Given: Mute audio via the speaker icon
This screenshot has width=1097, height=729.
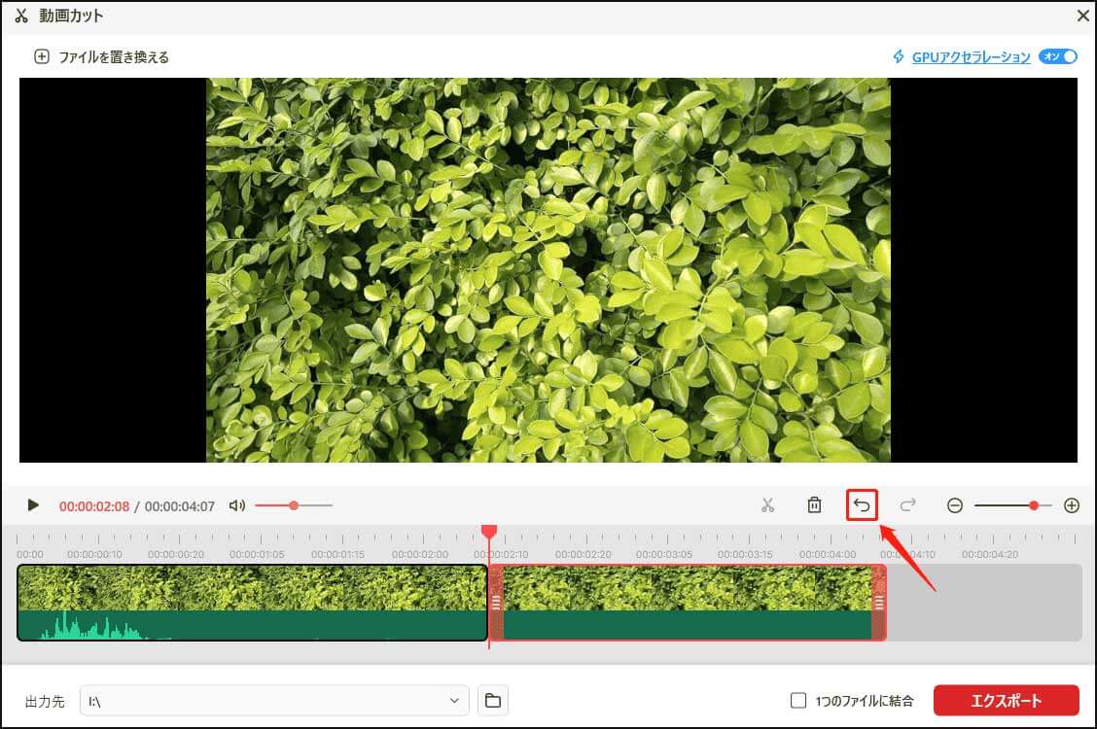Looking at the screenshot, I should (x=237, y=505).
